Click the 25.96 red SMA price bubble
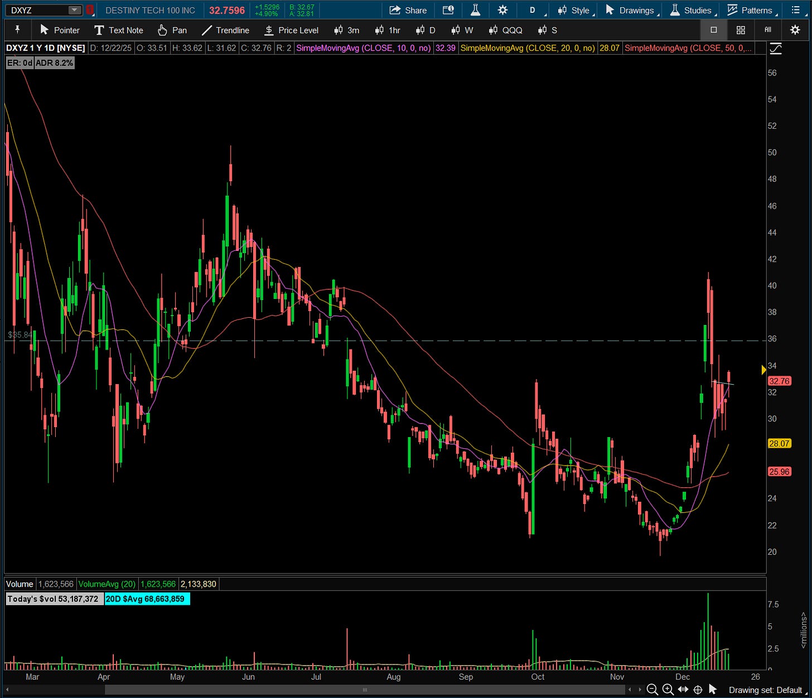This screenshot has height=698, width=812. click(779, 472)
